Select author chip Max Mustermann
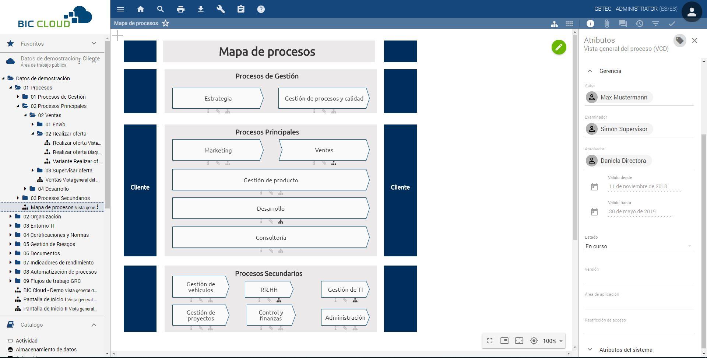The width and height of the screenshot is (707, 358). (x=619, y=97)
